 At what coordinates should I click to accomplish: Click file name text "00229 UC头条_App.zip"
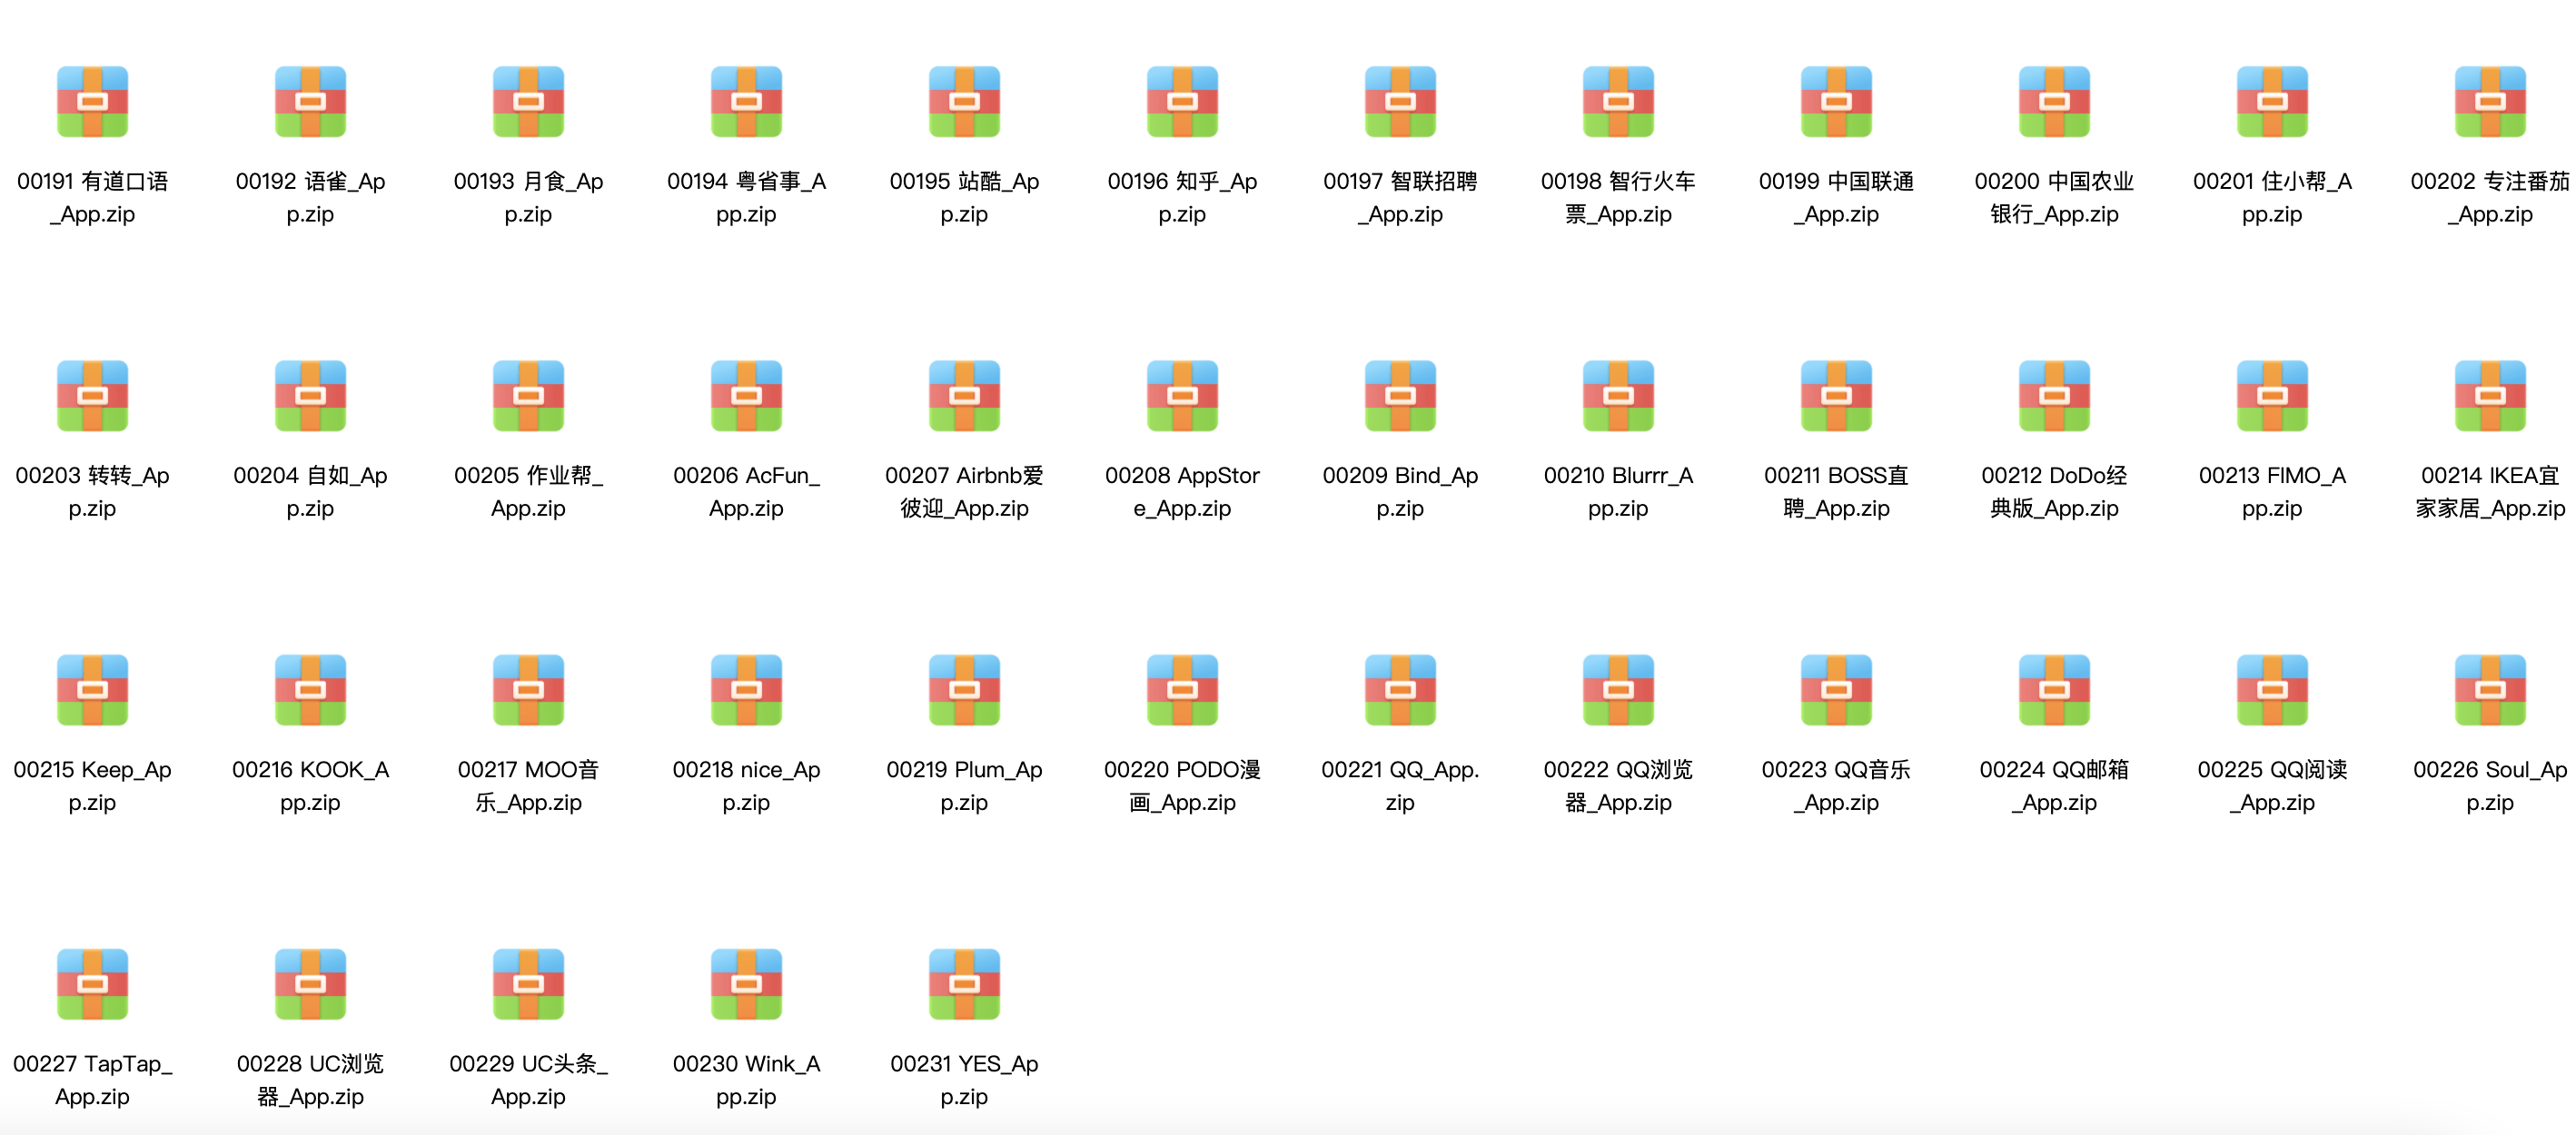click(x=528, y=1079)
